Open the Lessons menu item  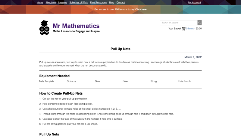coord(63,2)
